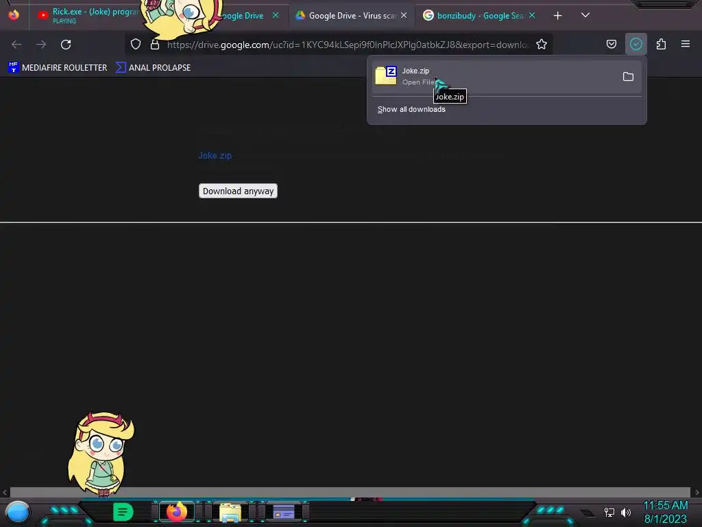The width and height of the screenshot is (702, 527).
Task: Open the network tray icon
Action: click(609, 512)
